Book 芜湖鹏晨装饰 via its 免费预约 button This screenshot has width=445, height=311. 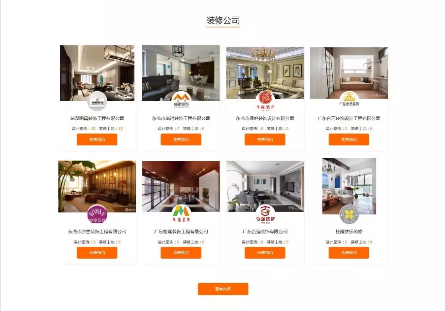pyautogui.click(x=97, y=139)
